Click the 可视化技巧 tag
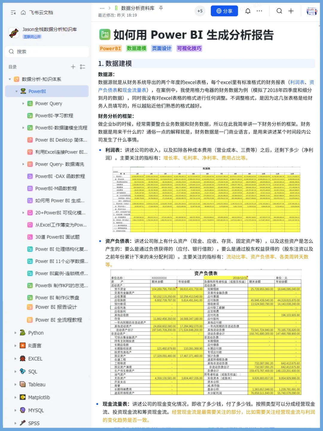This screenshot has width=323, height=431. tap(189, 48)
